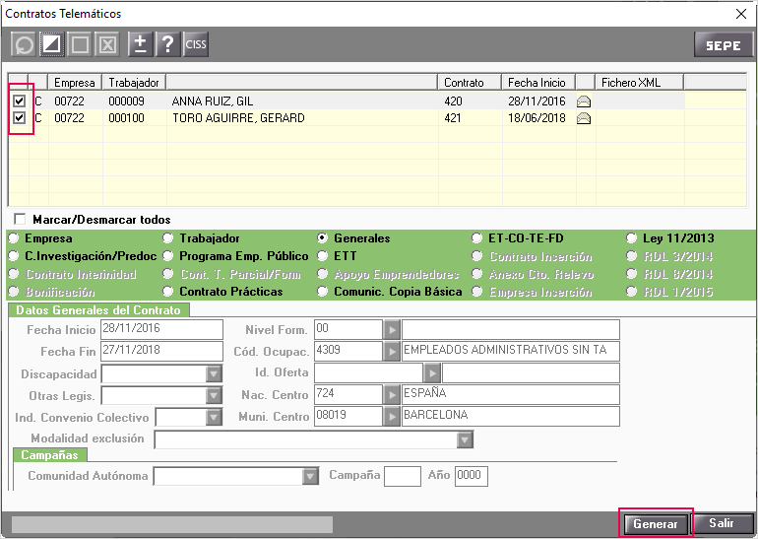Click the refresh circular arrow toolbar icon
Screen dimensions: 758x539
tap(24, 45)
